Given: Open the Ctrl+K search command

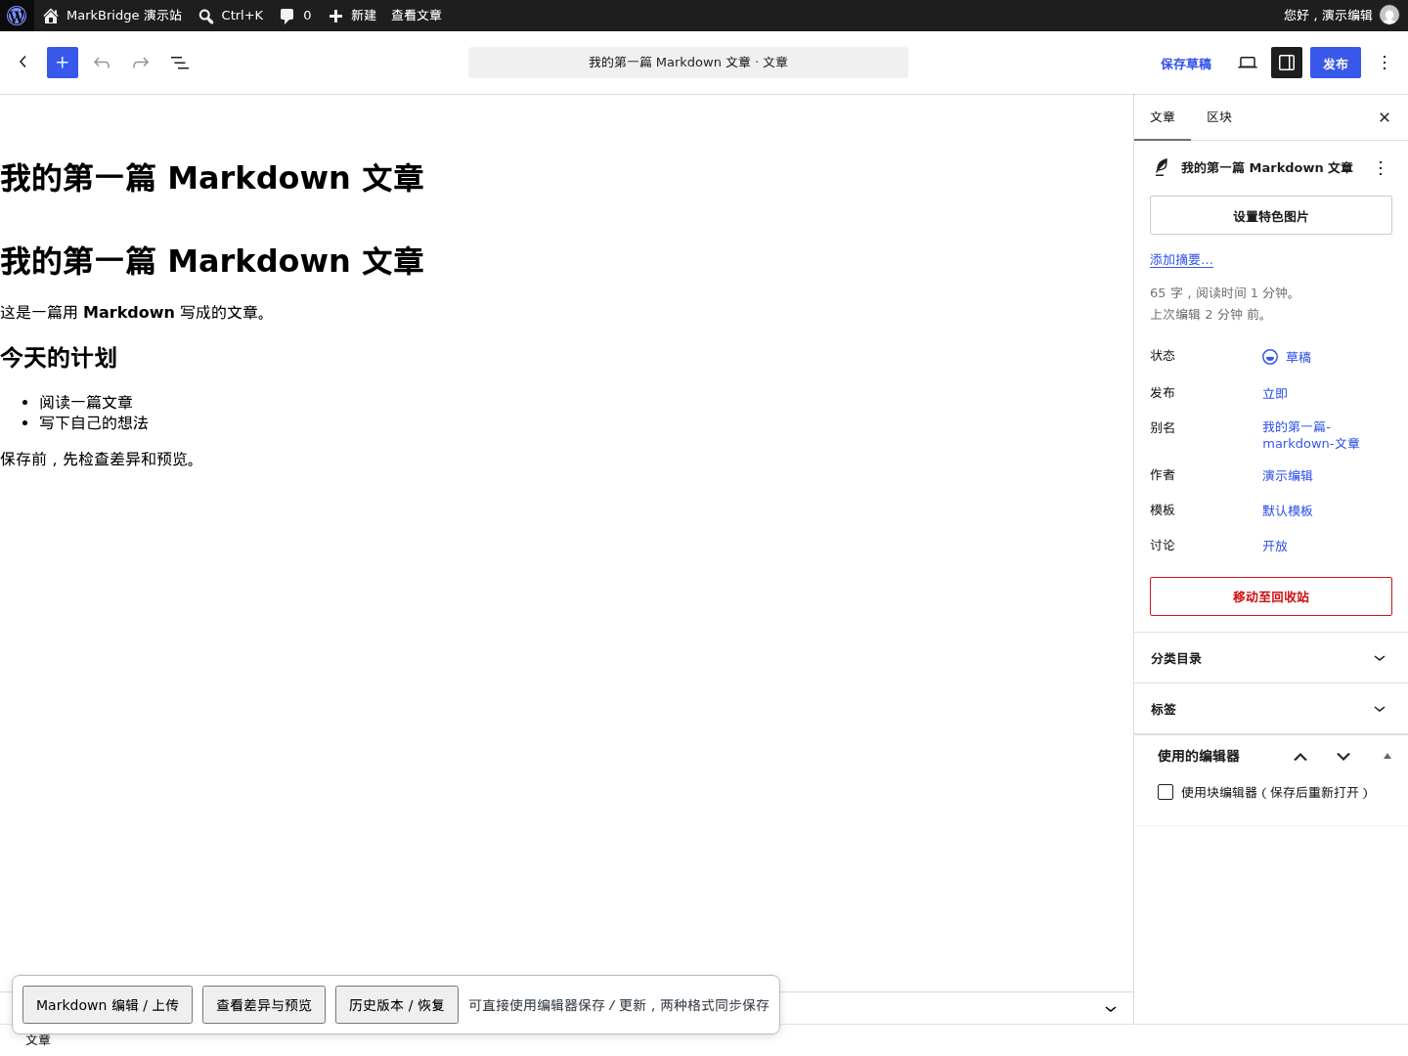Looking at the screenshot, I should coord(231,16).
